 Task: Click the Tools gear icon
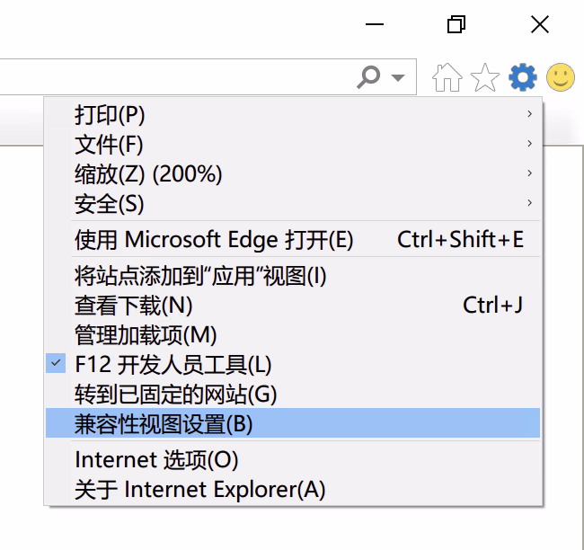(523, 78)
